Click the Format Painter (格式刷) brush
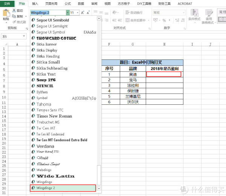This screenshot has width=226, height=196. [14, 22]
